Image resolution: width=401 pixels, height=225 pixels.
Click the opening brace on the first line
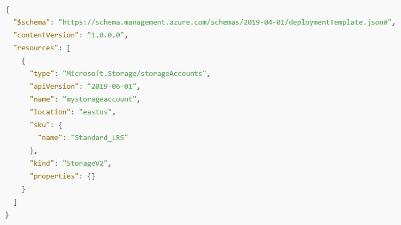click(x=7, y=9)
